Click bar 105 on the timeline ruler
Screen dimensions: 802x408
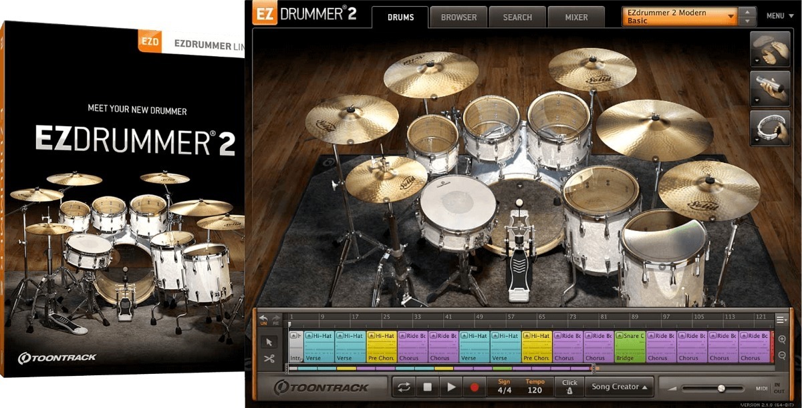(x=698, y=317)
